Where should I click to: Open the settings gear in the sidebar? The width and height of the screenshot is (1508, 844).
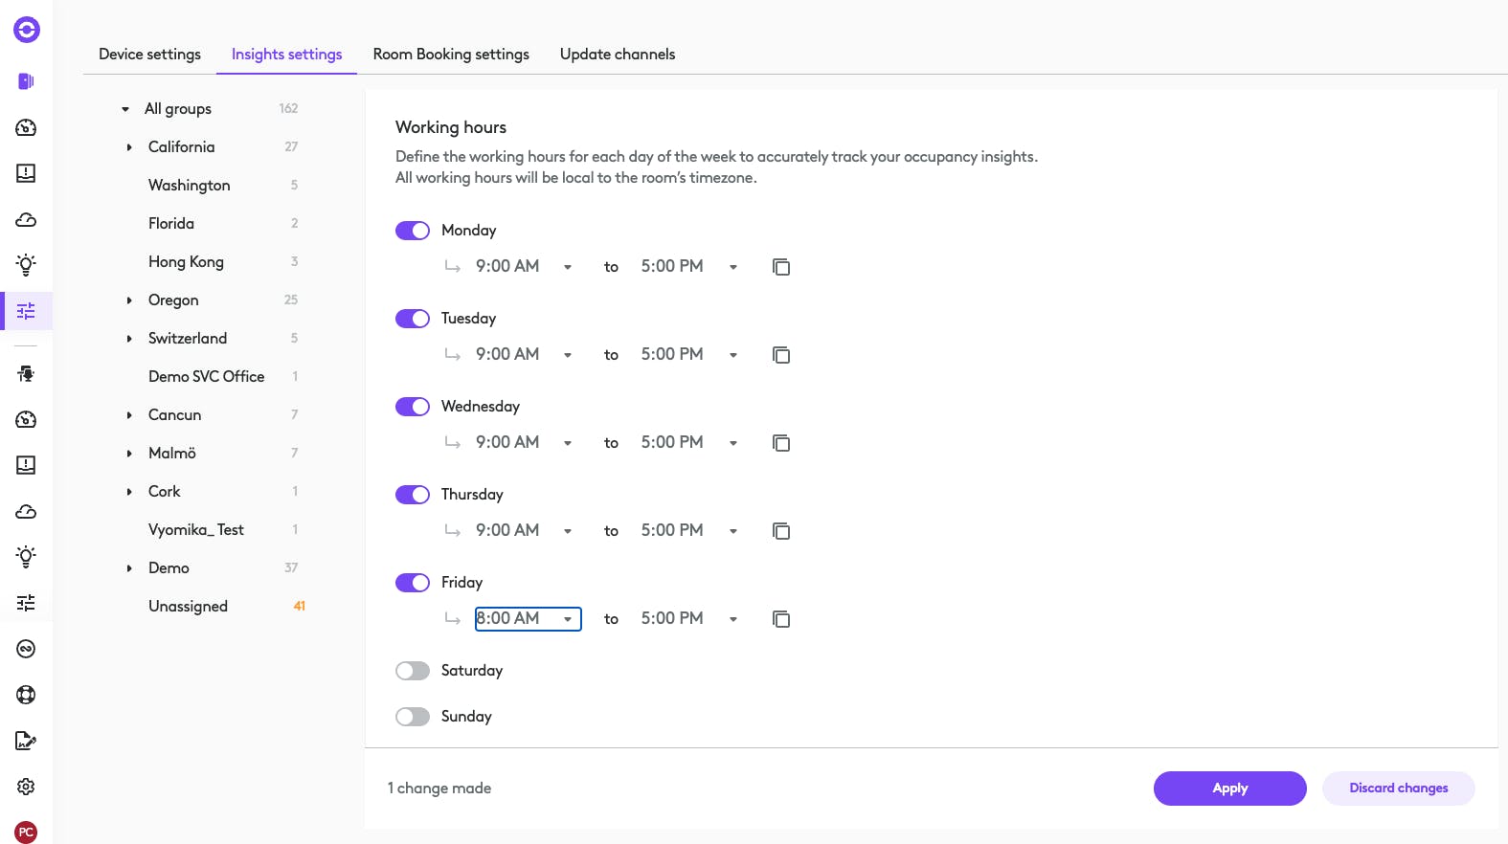[26, 787]
